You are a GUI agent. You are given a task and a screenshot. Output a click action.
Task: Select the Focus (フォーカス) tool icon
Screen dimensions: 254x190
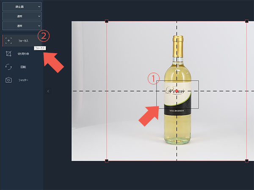point(9,41)
